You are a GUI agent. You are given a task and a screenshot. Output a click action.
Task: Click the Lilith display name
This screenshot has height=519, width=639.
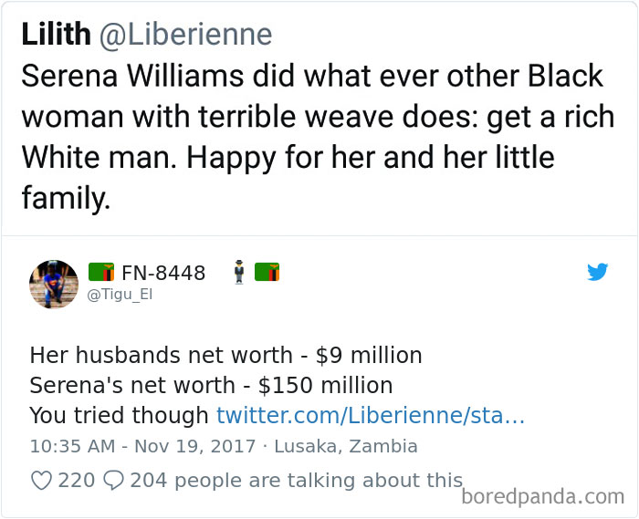pos(56,34)
